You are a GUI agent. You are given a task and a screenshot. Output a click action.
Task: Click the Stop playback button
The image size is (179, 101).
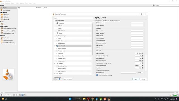[8, 95]
